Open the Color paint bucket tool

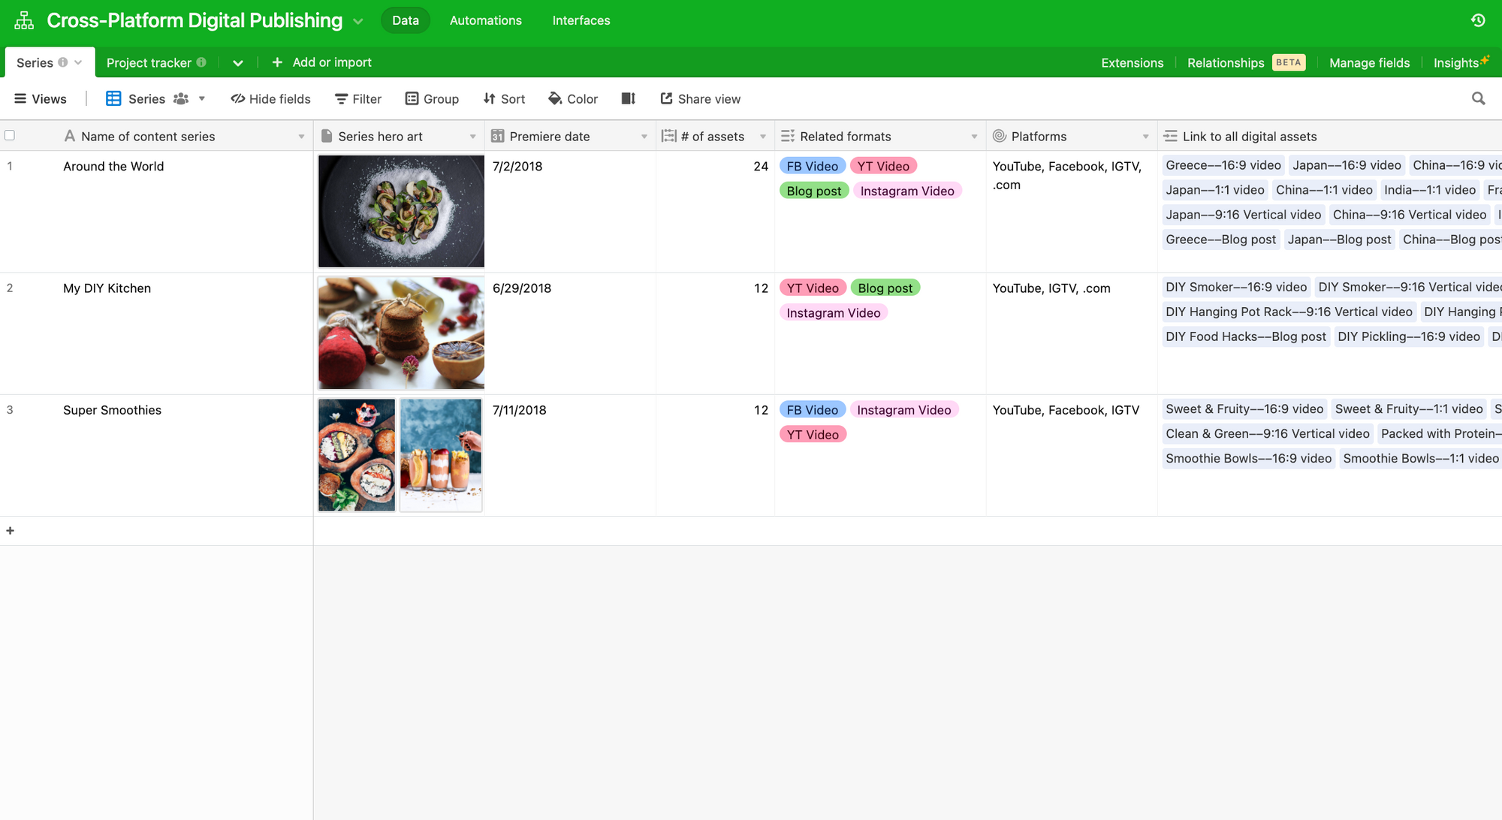555,98
